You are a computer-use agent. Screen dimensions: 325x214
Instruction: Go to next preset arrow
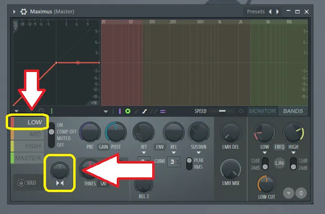point(277,12)
